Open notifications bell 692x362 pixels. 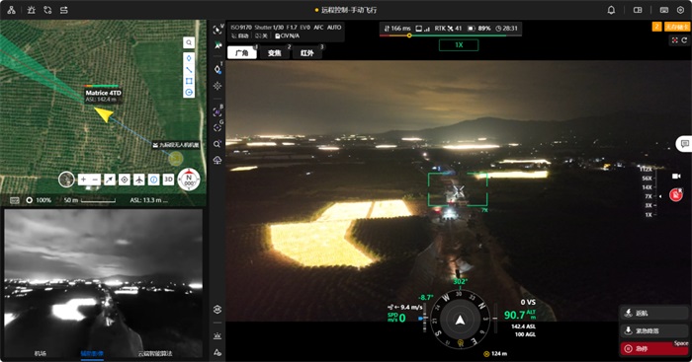(611, 10)
